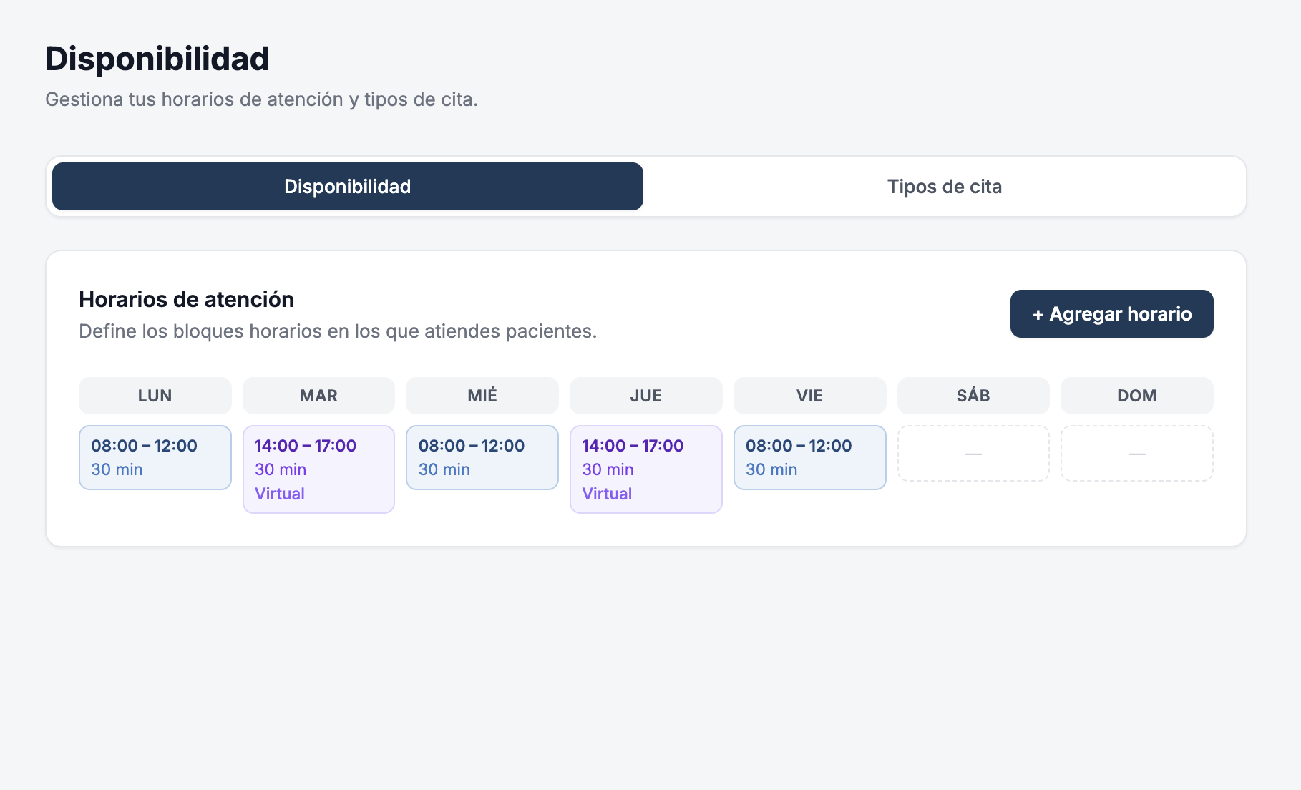Screen dimensions: 1301x790
Task: Select the MIÉ column header
Action: pyautogui.click(x=482, y=395)
